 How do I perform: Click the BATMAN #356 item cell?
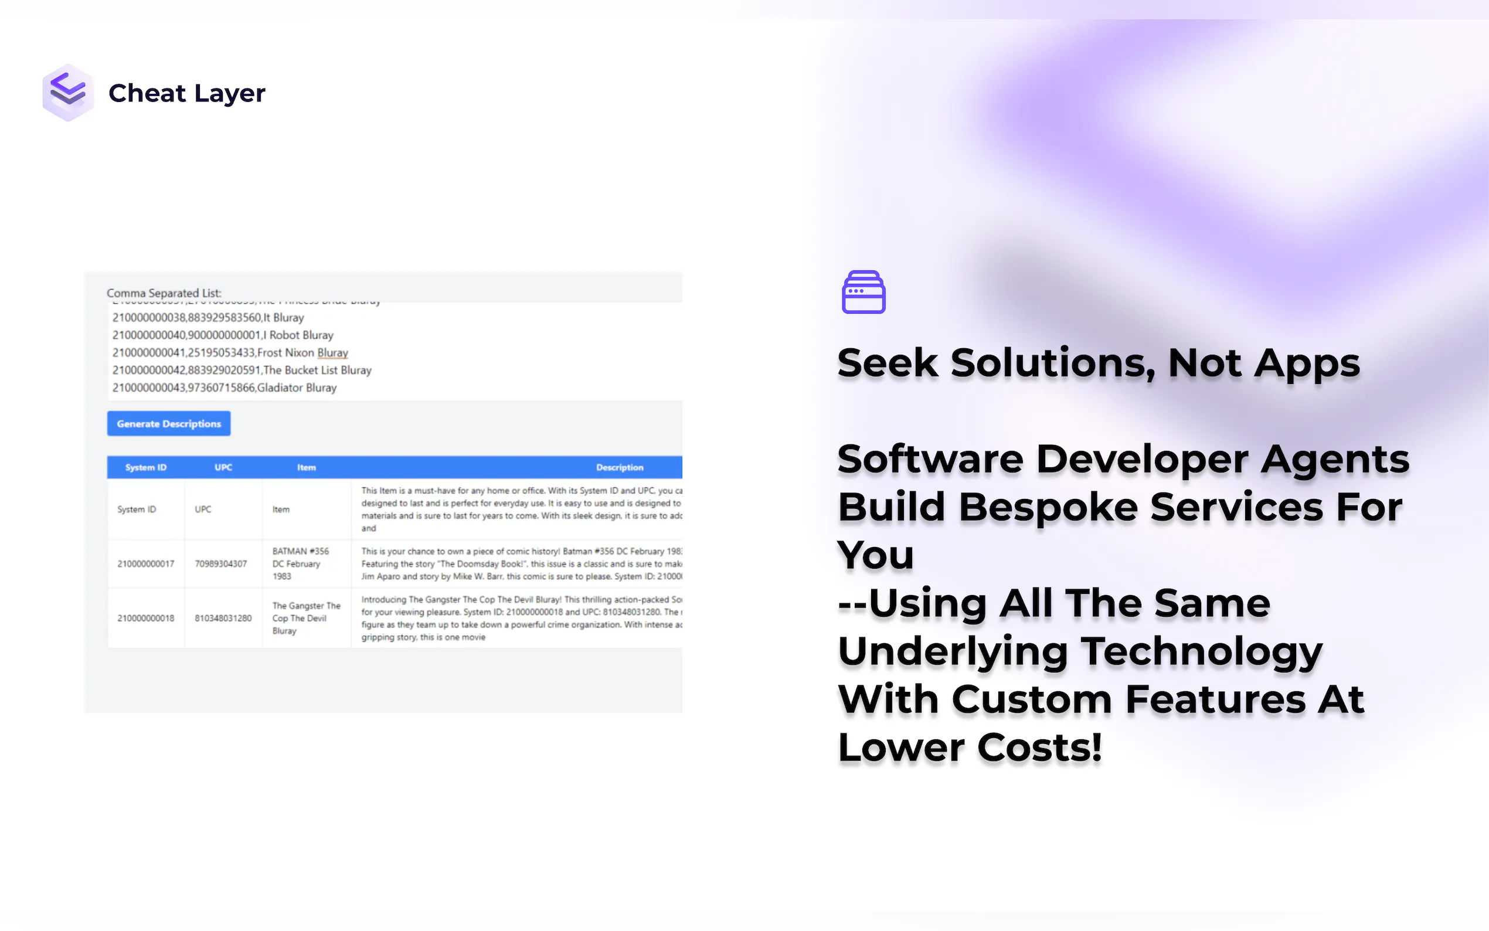click(x=300, y=563)
